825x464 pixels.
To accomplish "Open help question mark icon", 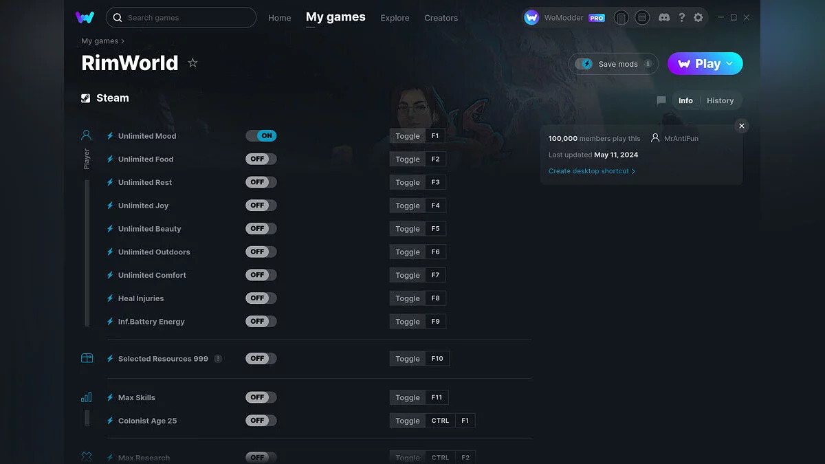I will coord(681,17).
